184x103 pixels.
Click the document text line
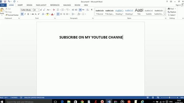pyautogui.click(x=91, y=37)
